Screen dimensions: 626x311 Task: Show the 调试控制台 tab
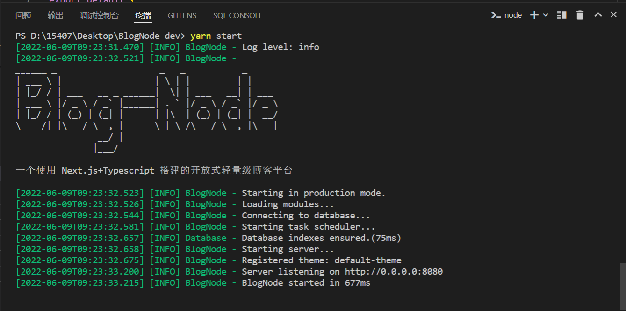99,15
